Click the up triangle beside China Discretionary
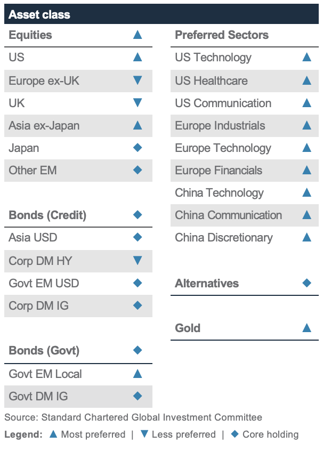This screenshot has height=451, width=323. point(306,237)
